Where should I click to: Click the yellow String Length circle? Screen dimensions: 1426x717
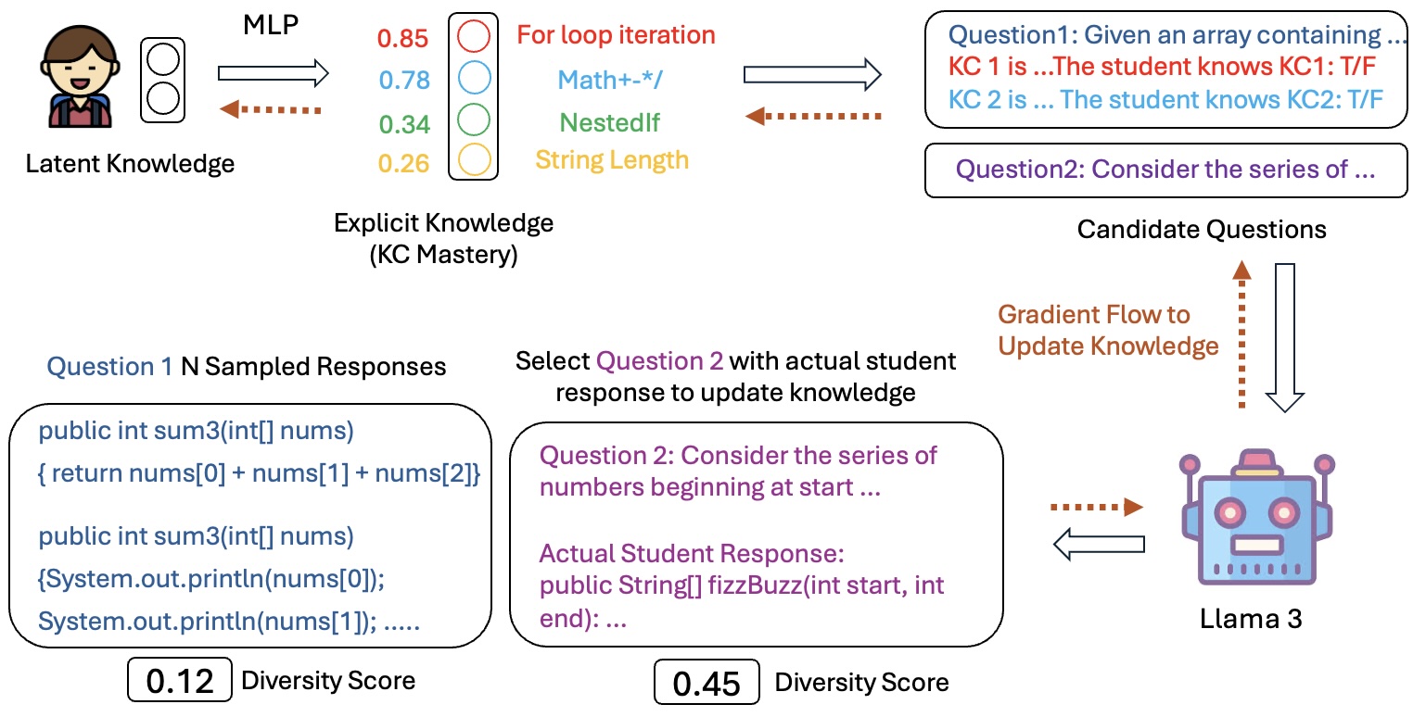pyautogui.click(x=473, y=160)
